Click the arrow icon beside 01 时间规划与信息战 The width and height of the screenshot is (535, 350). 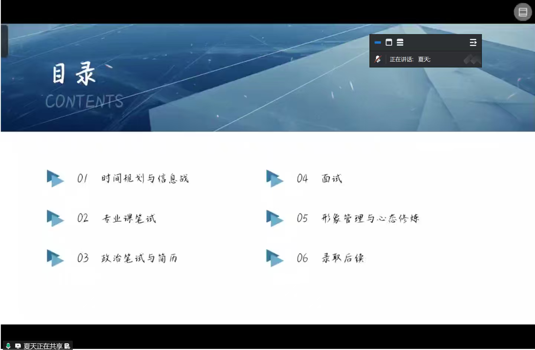pos(55,178)
